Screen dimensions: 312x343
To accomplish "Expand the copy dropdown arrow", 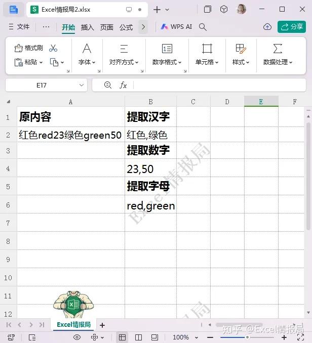I will [62, 63].
